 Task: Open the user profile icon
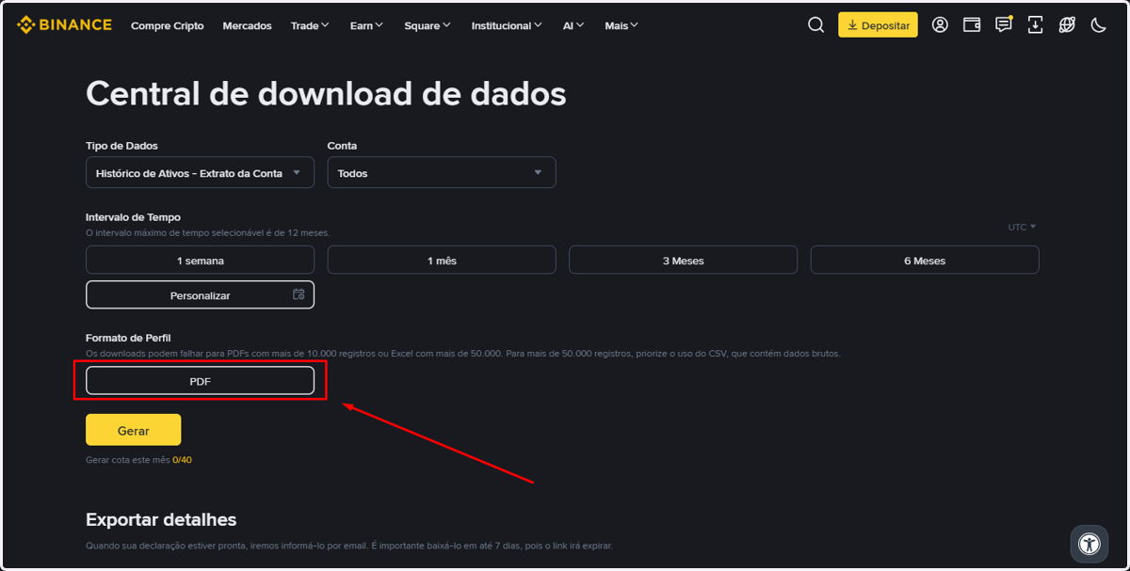pyautogui.click(x=940, y=25)
